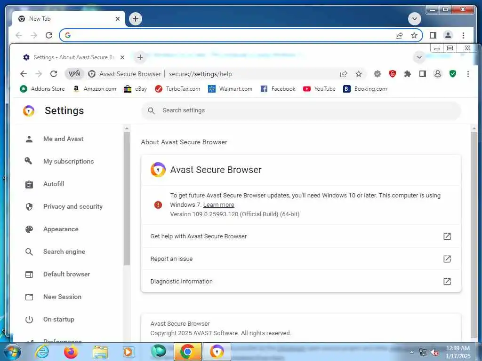Open New Session settings section
The image size is (482, 361).
click(63, 297)
